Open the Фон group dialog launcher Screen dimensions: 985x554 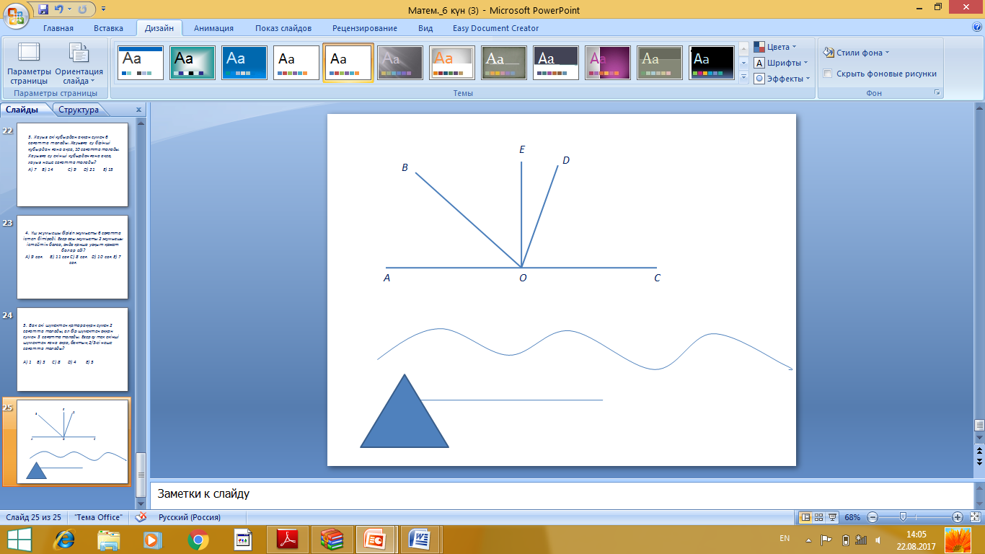[x=937, y=93]
